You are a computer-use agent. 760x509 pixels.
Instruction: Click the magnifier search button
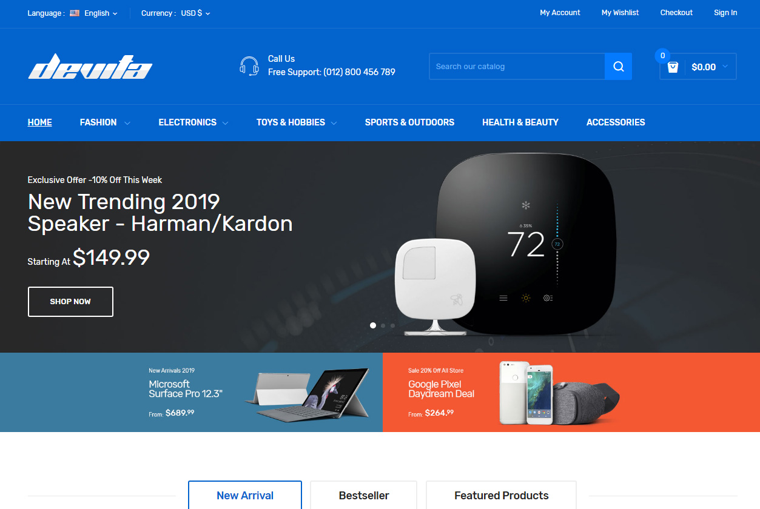tap(618, 67)
